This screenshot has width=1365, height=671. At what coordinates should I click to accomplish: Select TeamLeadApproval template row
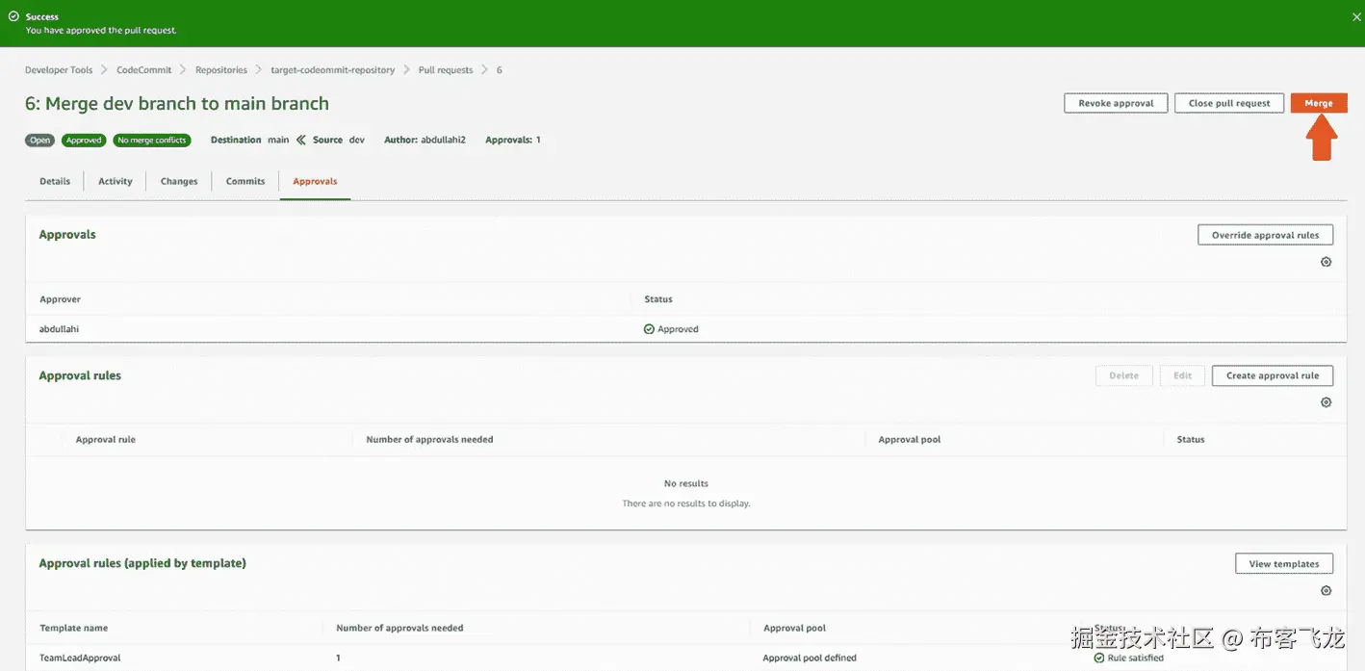[x=80, y=658]
